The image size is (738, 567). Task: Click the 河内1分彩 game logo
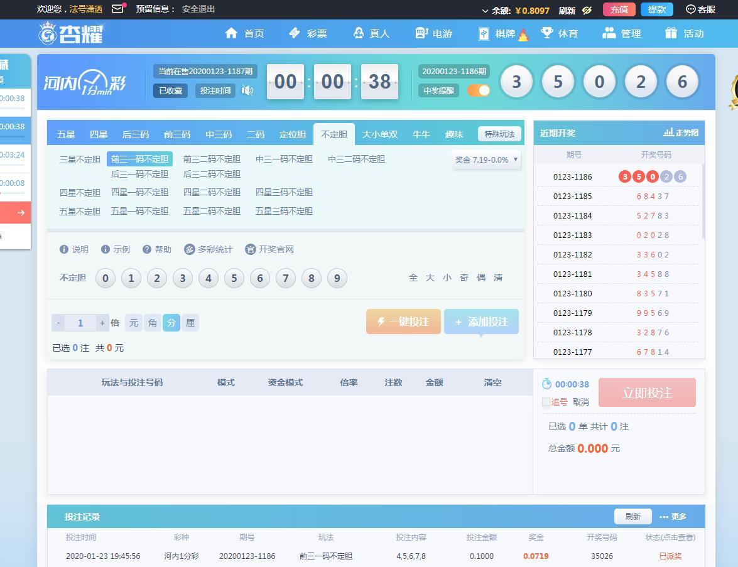coord(85,82)
